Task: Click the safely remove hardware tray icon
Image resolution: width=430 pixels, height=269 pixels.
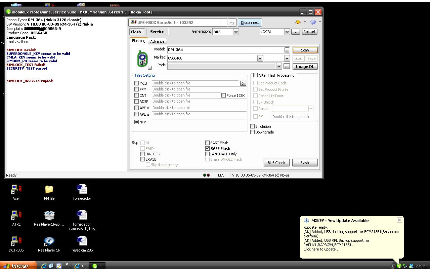Action: 405,266
